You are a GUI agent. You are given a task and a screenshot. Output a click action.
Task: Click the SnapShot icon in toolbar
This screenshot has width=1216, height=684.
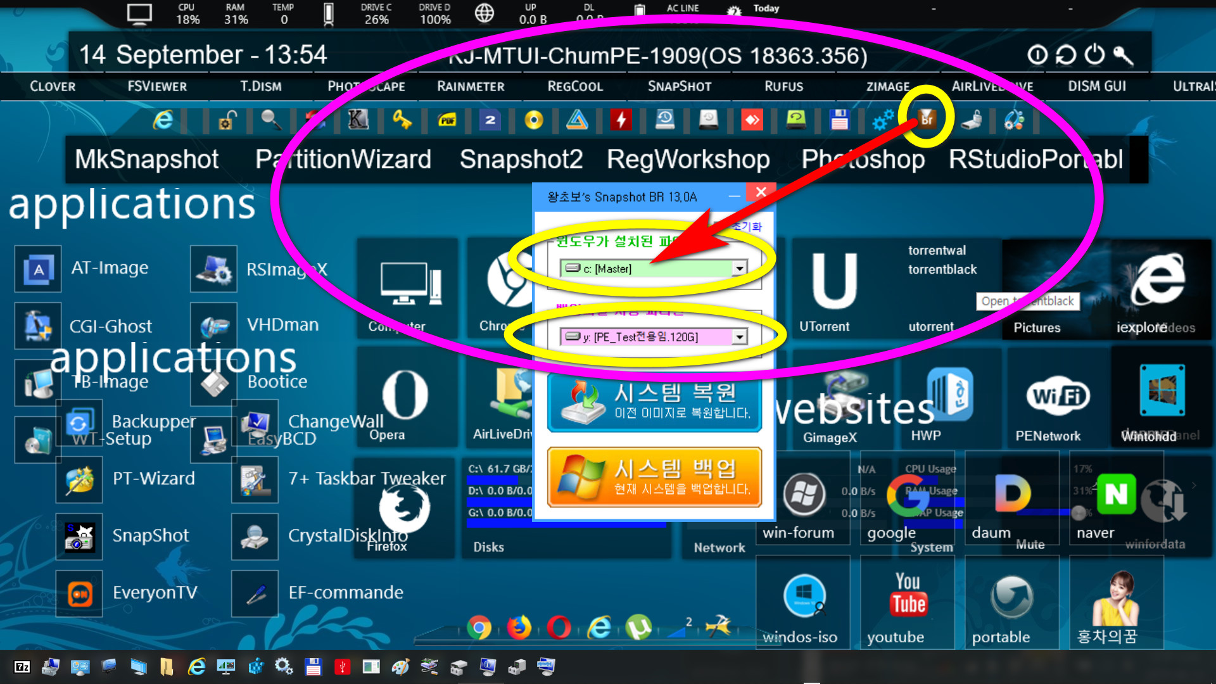tap(679, 86)
